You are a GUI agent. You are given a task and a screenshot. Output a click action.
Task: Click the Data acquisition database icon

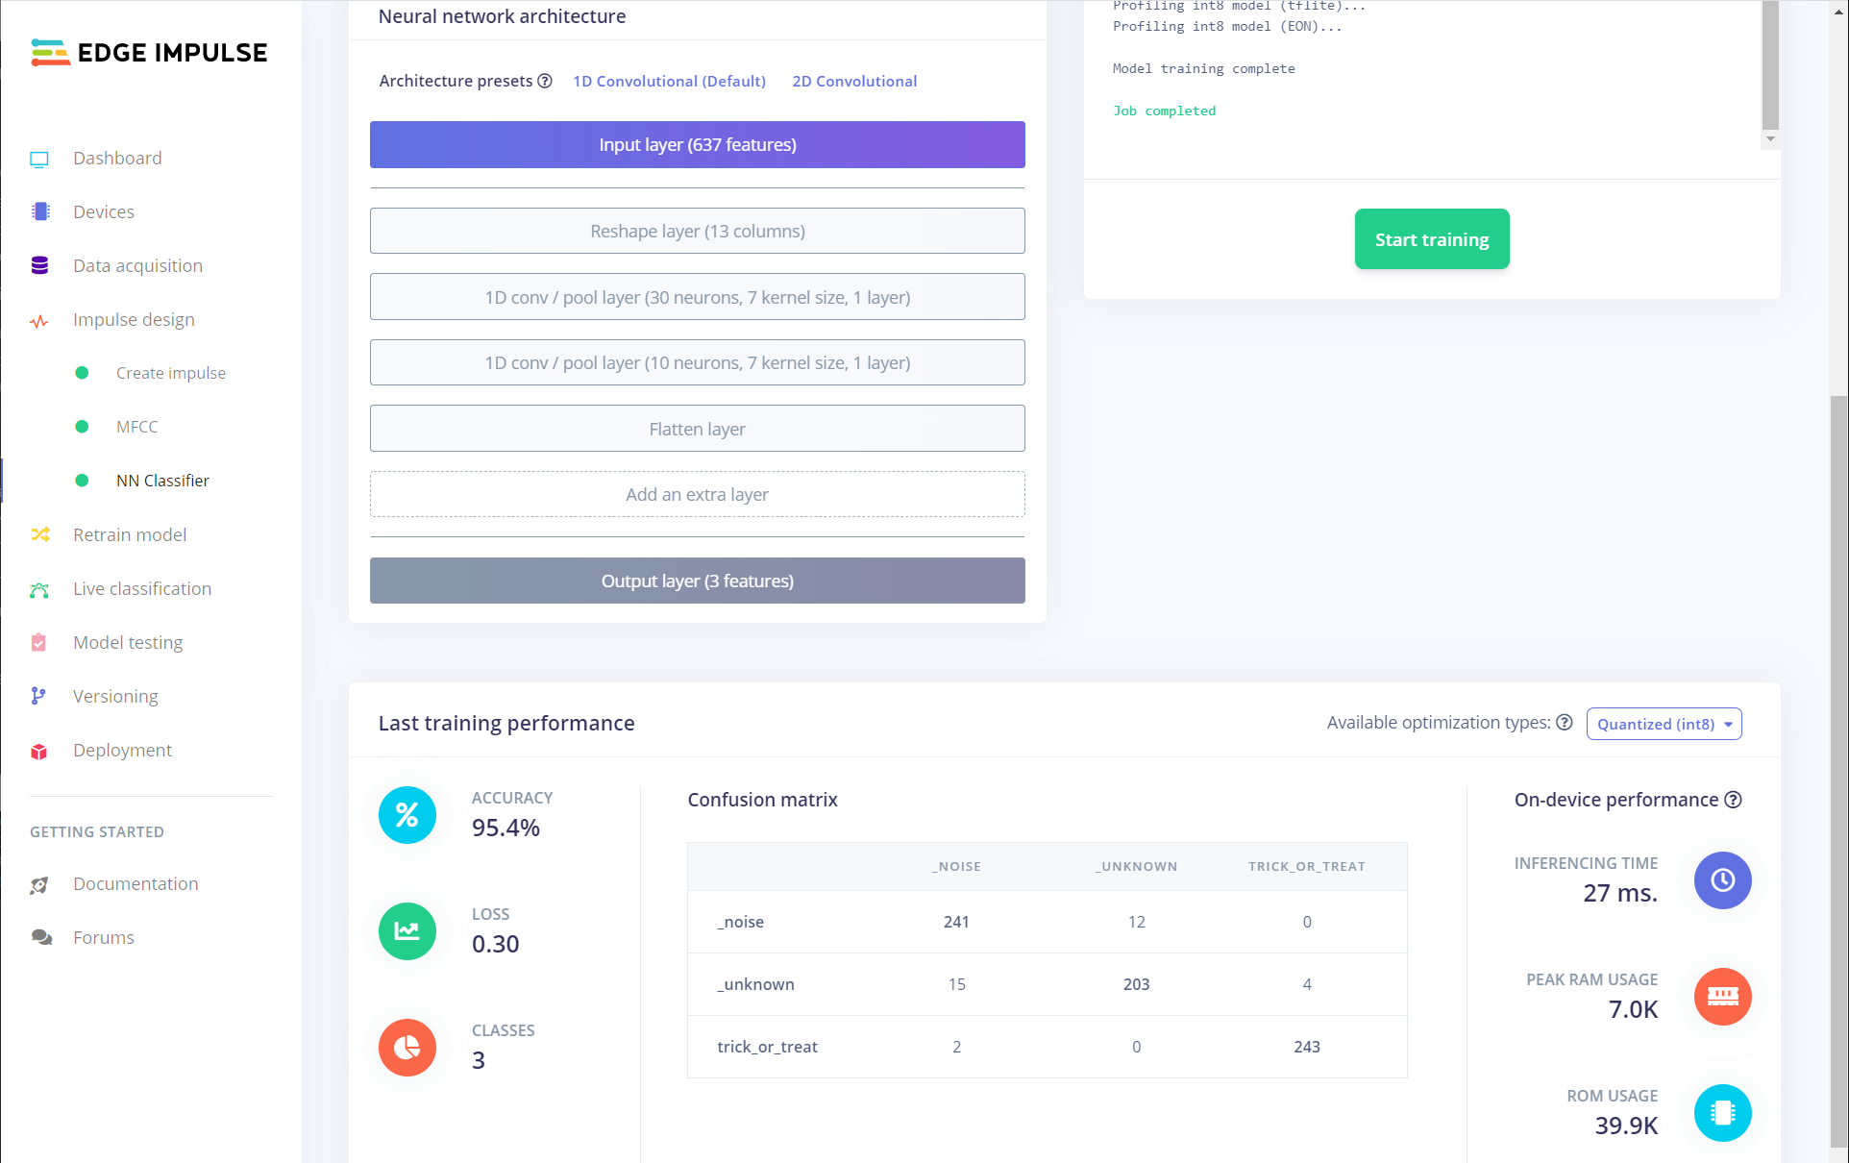tap(39, 265)
